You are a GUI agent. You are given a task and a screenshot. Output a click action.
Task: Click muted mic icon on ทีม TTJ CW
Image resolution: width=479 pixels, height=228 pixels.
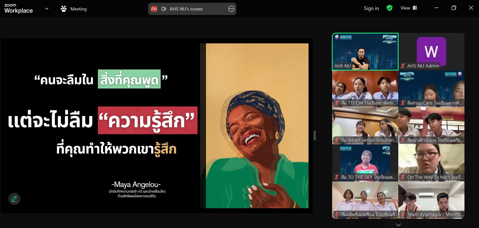coord(336,103)
